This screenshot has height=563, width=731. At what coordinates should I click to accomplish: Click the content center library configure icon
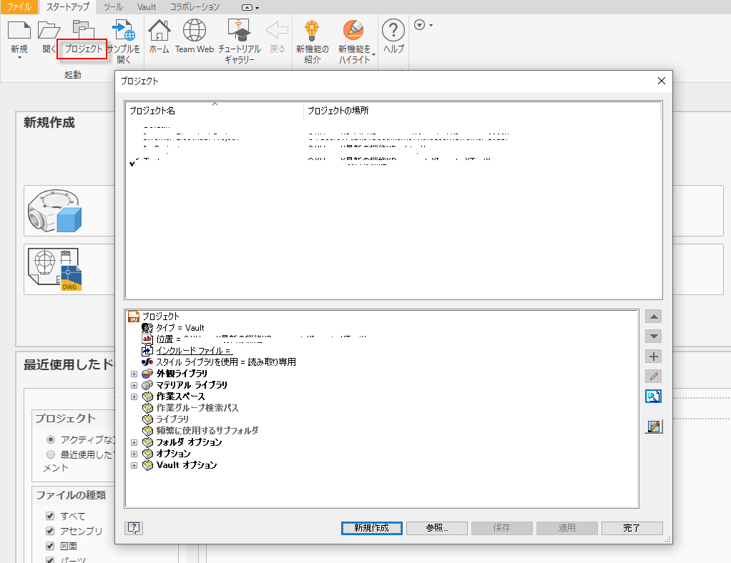coord(654,426)
